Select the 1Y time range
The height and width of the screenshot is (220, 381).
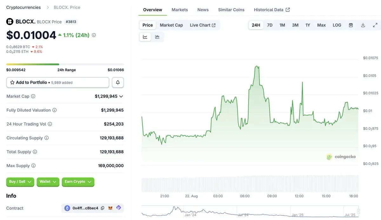point(308,25)
